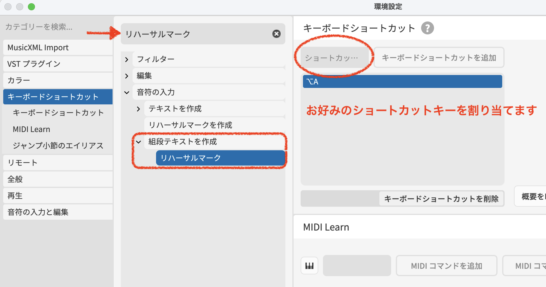The image size is (546, 287).
Task: Clear the リハーサルマーク search field
Action: [276, 34]
